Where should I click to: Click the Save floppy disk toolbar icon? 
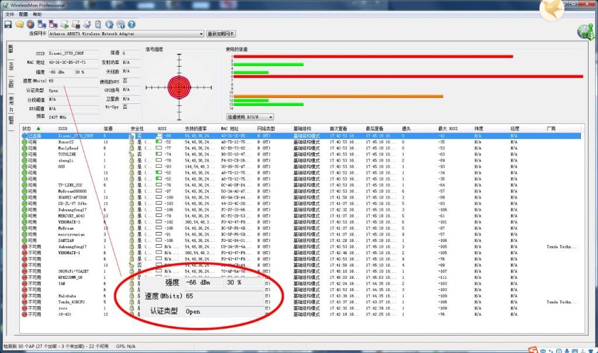pos(8,25)
